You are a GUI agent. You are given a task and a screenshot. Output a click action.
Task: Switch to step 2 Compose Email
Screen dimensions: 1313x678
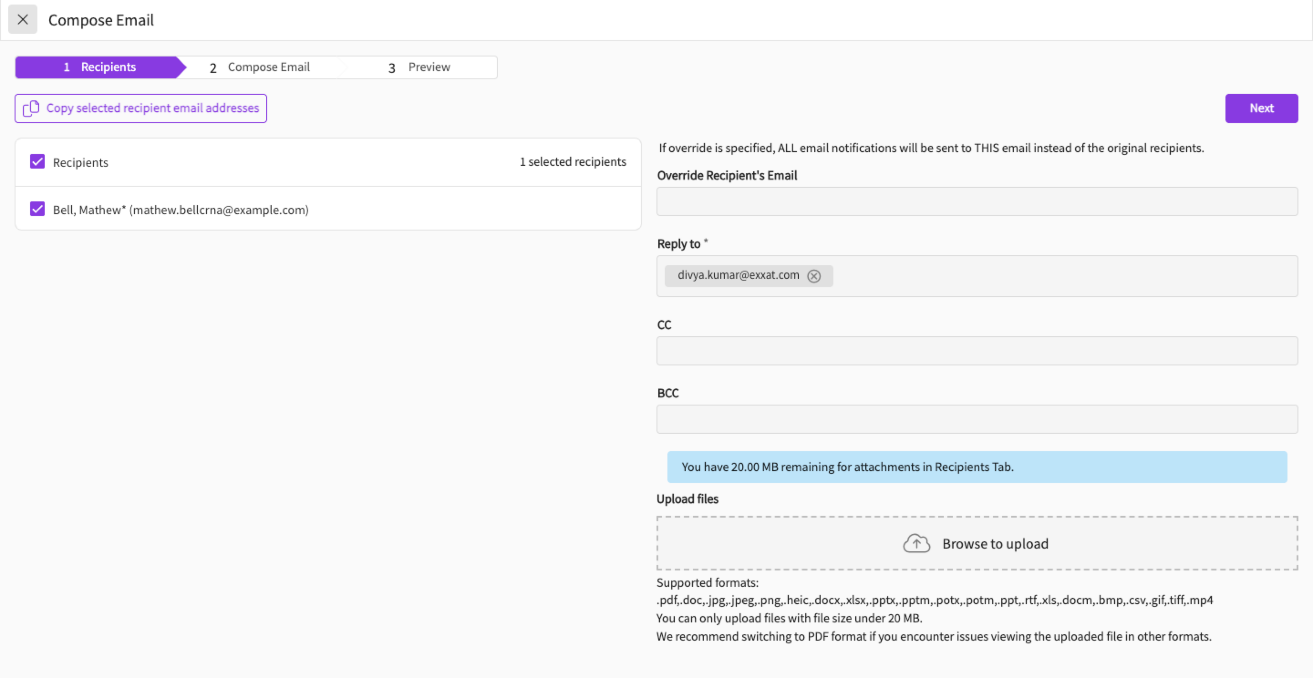[x=260, y=67]
